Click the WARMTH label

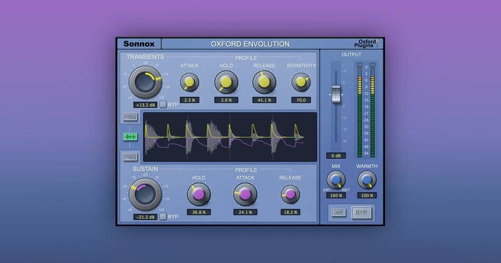367,166
